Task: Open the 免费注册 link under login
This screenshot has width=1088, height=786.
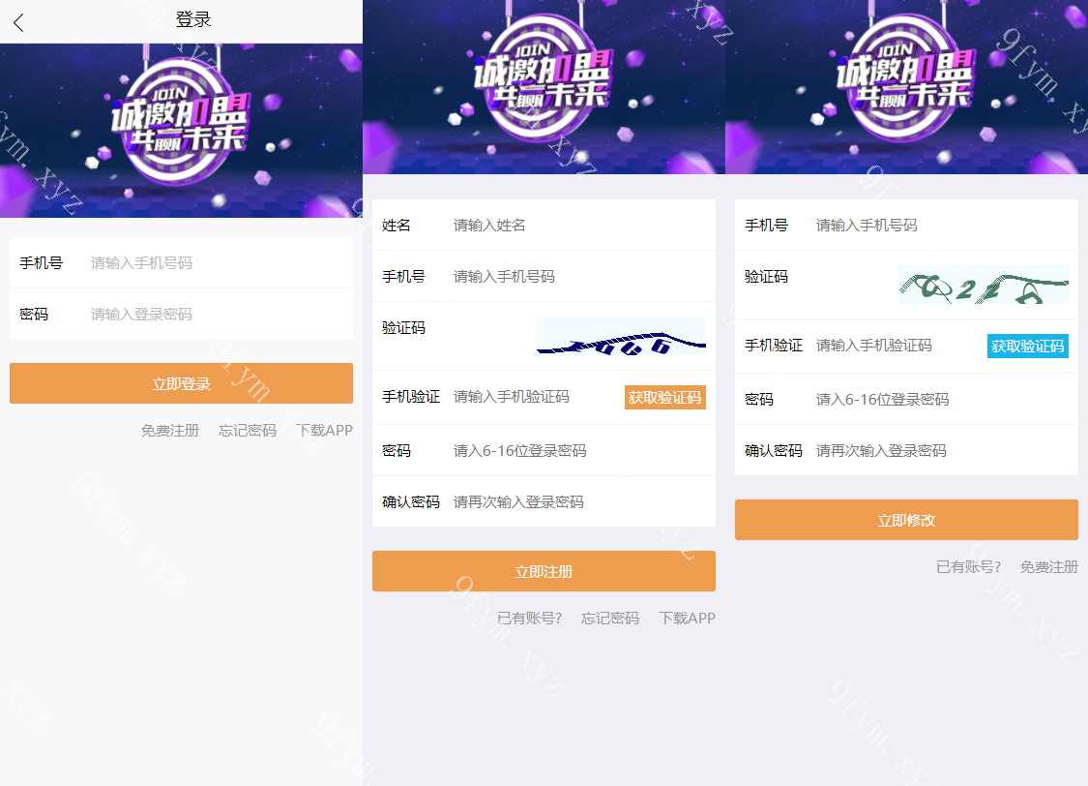Action: (170, 431)
